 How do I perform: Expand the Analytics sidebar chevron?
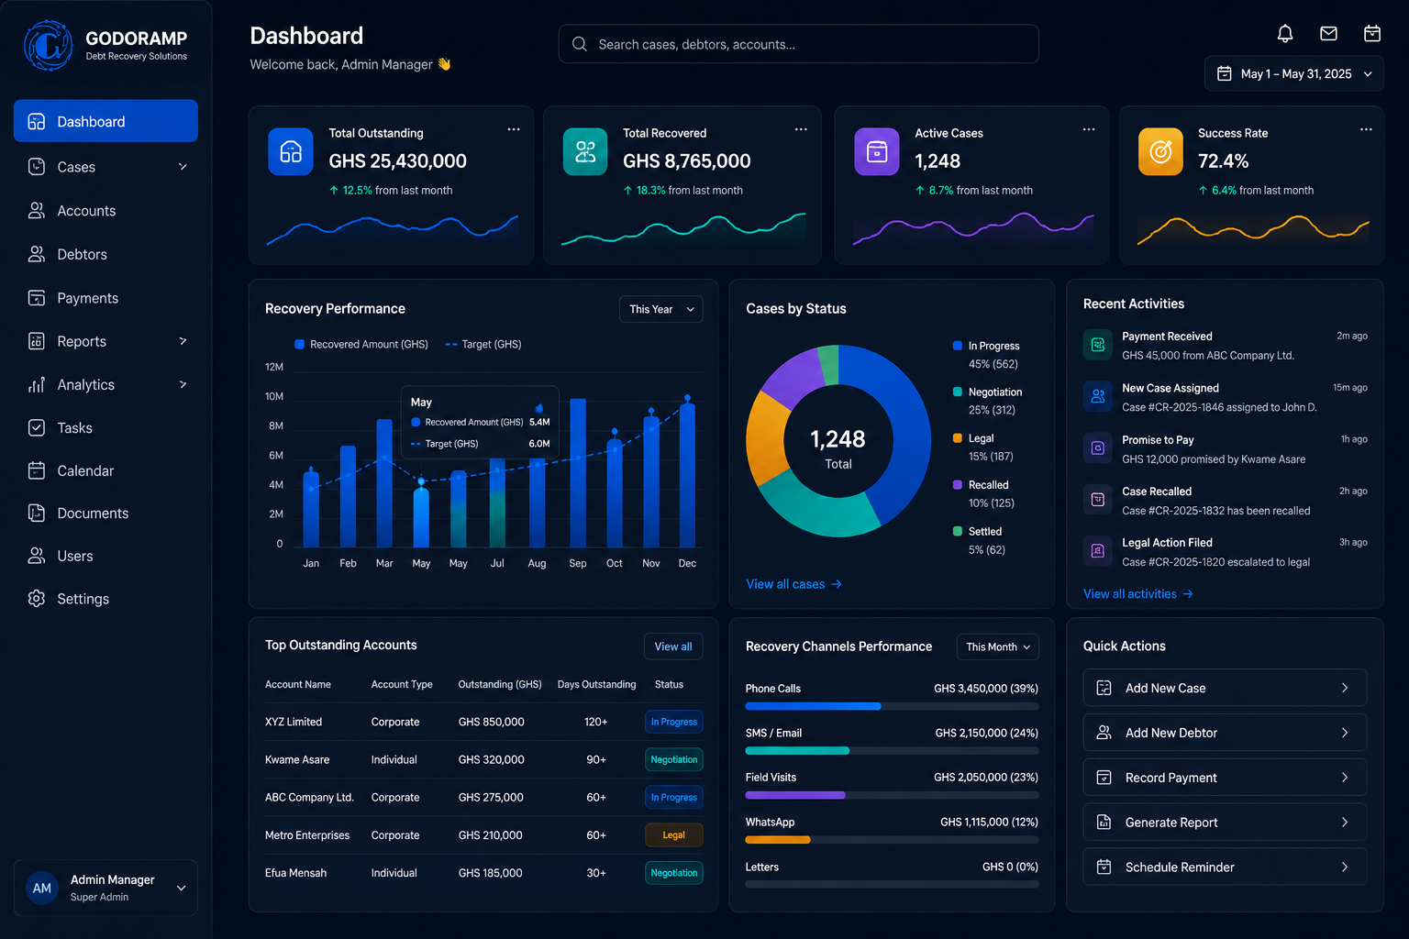pos(183,384)
